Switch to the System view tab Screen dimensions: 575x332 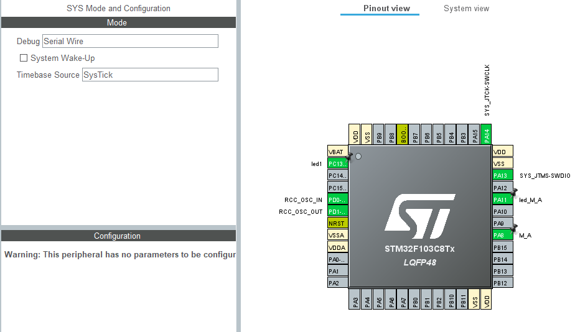coord(466,9)
